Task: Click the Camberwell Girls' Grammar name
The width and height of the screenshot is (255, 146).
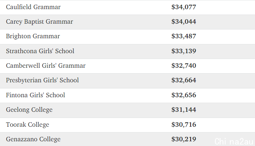Action: 46,66
